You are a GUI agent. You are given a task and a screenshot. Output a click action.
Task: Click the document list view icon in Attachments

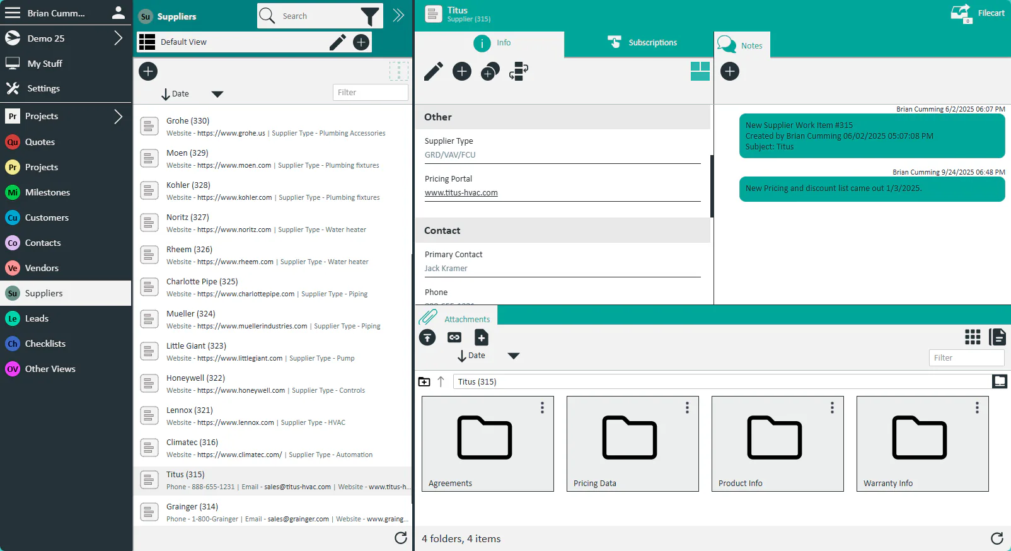(x=997, y=337)
